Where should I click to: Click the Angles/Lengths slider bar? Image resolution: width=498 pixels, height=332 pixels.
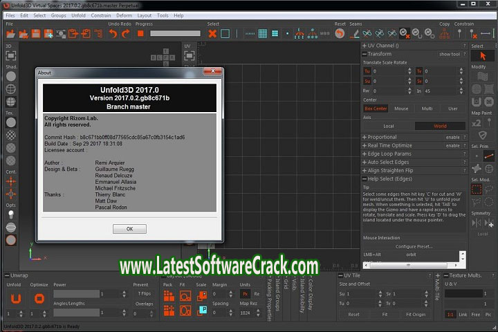(x=76, y=313)
